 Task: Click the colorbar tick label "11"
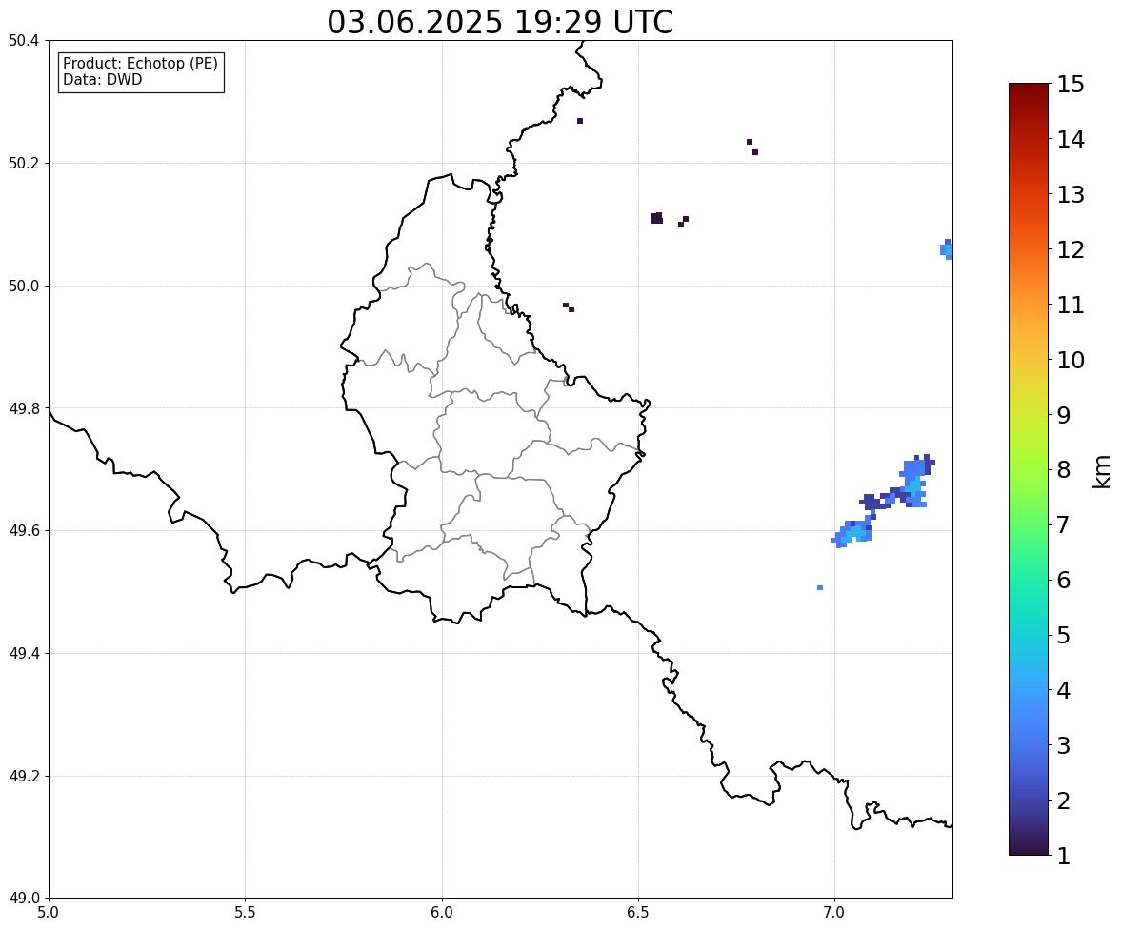(1071, 305)
